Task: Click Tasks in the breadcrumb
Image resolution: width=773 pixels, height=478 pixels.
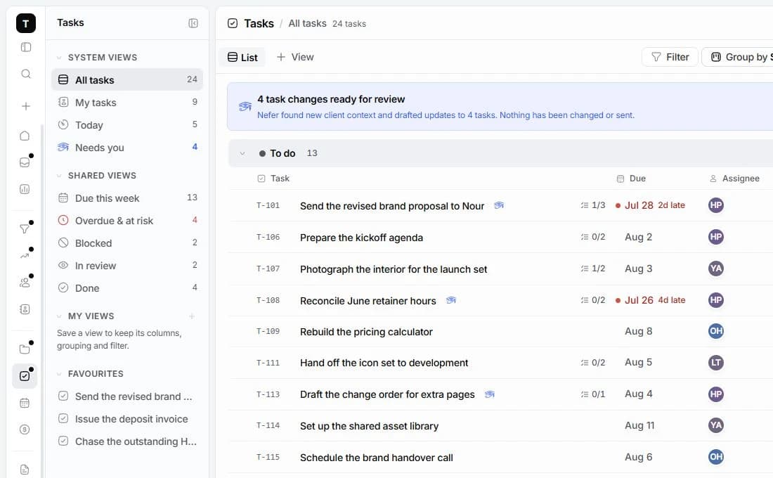Action: (x=259, y=23)
